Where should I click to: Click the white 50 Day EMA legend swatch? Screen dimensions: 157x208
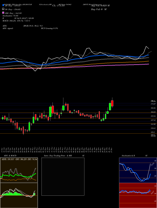pos(3,9)
